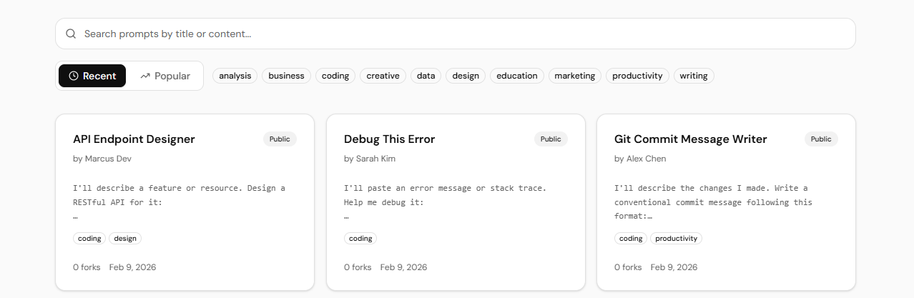Select the writing tag filter
Image resolution: width=914 pixels, height=298 pixels.
[x=694, y=76]
